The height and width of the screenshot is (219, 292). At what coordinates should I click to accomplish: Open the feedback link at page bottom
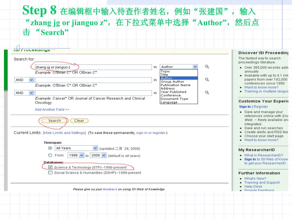(110, 189)
